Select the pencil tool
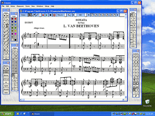This screenshot has height=116, width=155. coord(37,15)
